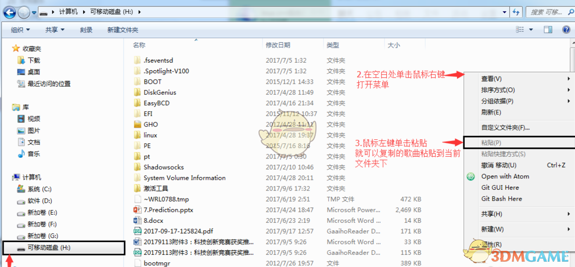Click the refresh button beside address bar
The width and height of the screenshot is (575, 267).
point(516,12)
